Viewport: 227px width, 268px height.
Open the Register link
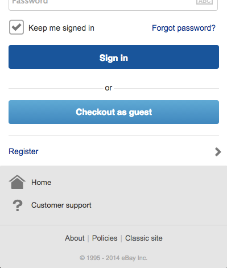pyautogui.click(x=23, y=151)
